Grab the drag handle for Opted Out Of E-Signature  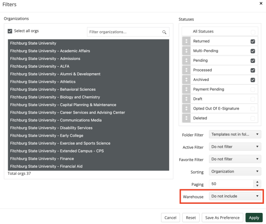186,108
